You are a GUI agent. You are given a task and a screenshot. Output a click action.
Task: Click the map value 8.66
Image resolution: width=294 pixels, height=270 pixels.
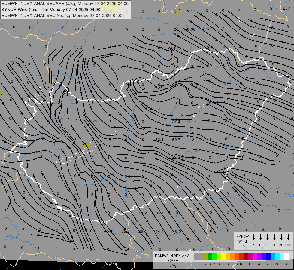[191, 29]
